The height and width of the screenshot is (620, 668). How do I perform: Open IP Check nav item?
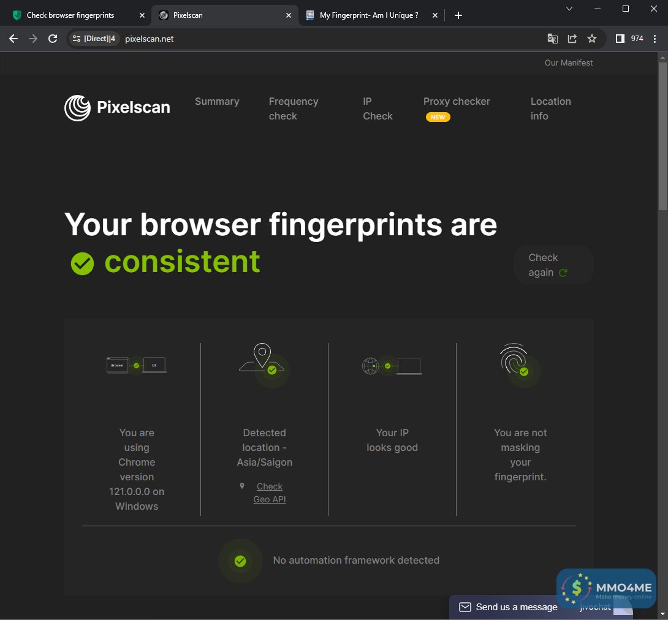click(378, 108)
